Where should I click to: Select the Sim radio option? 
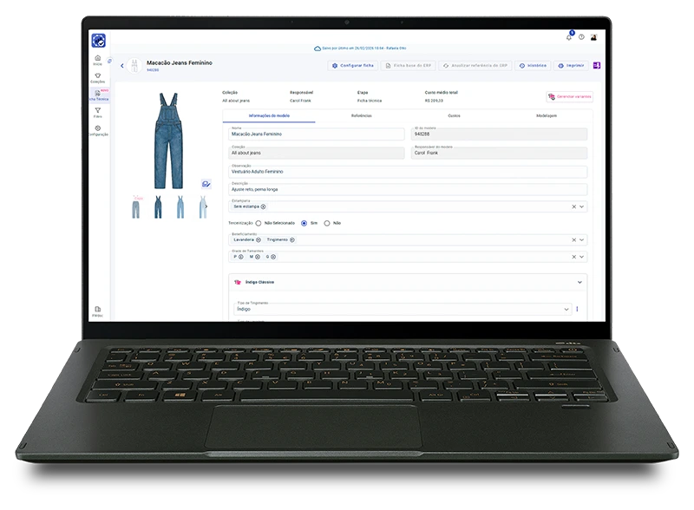[x=304, y=223]
